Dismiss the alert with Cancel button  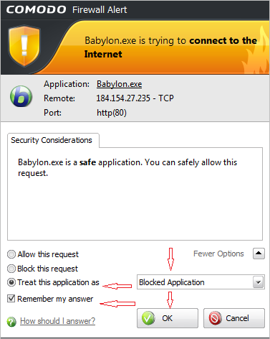point(234,318)
